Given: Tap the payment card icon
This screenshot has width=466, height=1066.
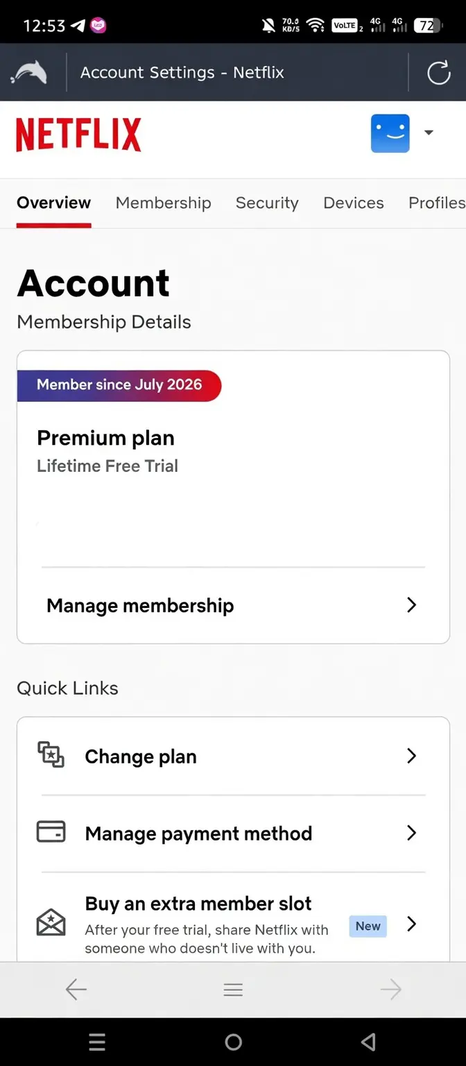Looking at the screenshot, I should 51,832.
